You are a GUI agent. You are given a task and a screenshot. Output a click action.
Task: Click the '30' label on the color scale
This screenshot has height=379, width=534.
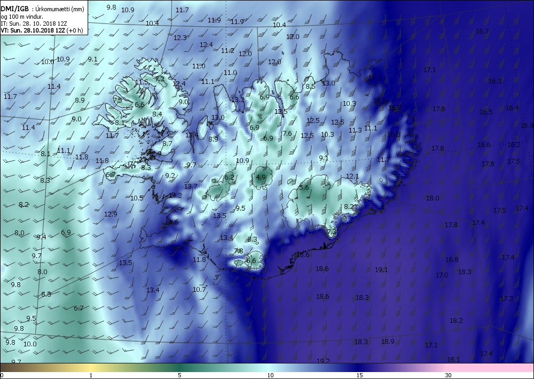[448, 375]
